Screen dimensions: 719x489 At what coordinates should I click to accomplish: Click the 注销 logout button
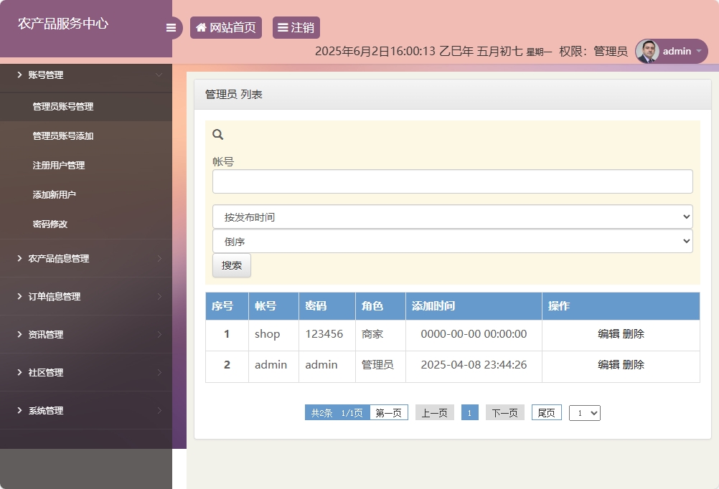coord(296,28)
